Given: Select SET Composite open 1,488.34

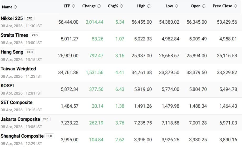Looking at the screenshot, I should [198, 106].
